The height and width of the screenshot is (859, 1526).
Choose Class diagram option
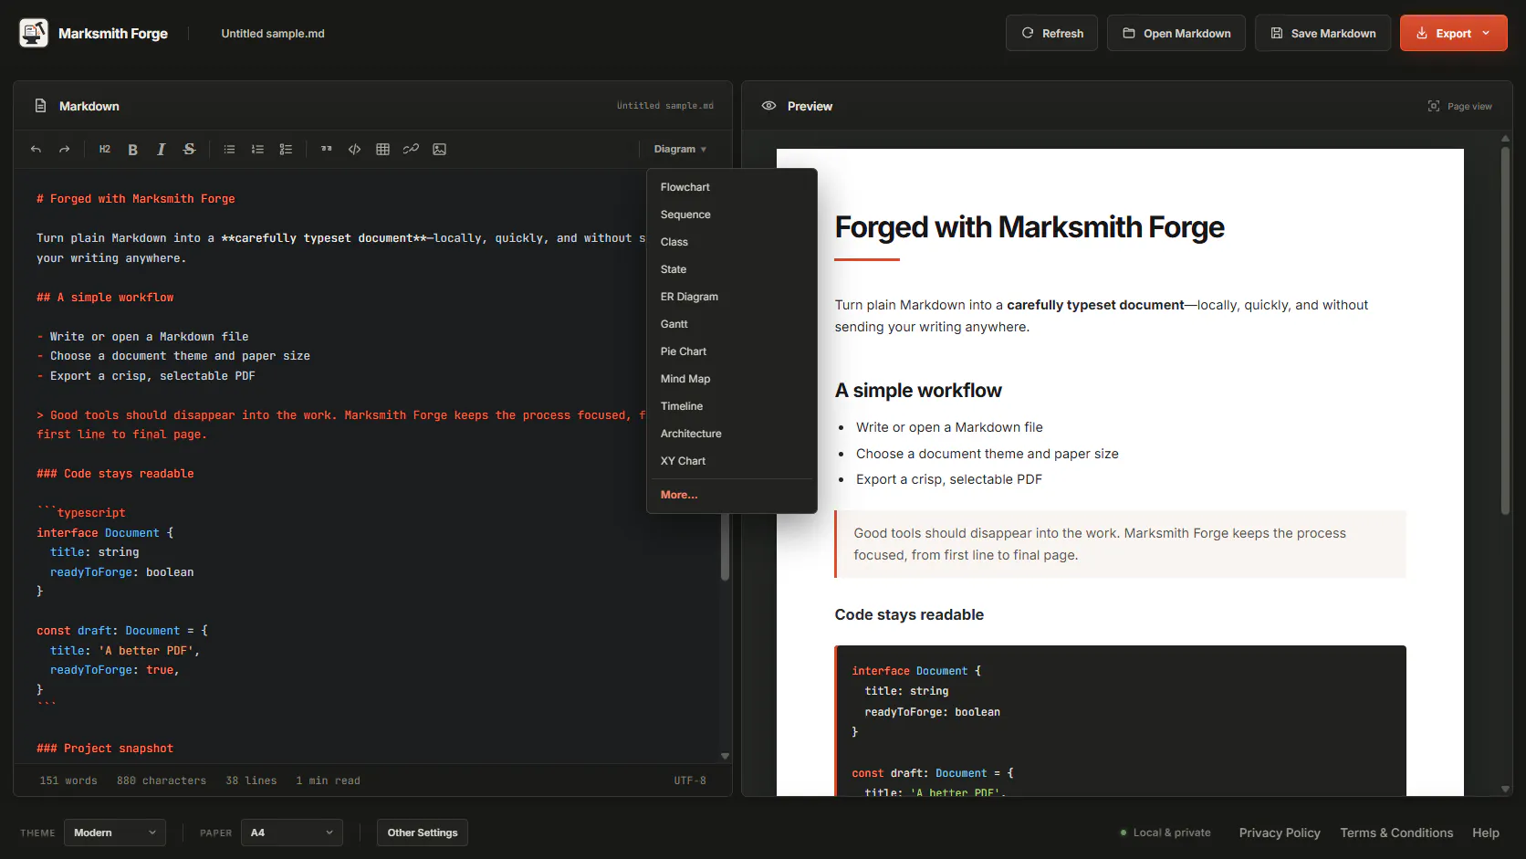coord(732,242)
